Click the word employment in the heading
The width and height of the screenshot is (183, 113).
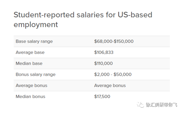click(x=36, y=25)
